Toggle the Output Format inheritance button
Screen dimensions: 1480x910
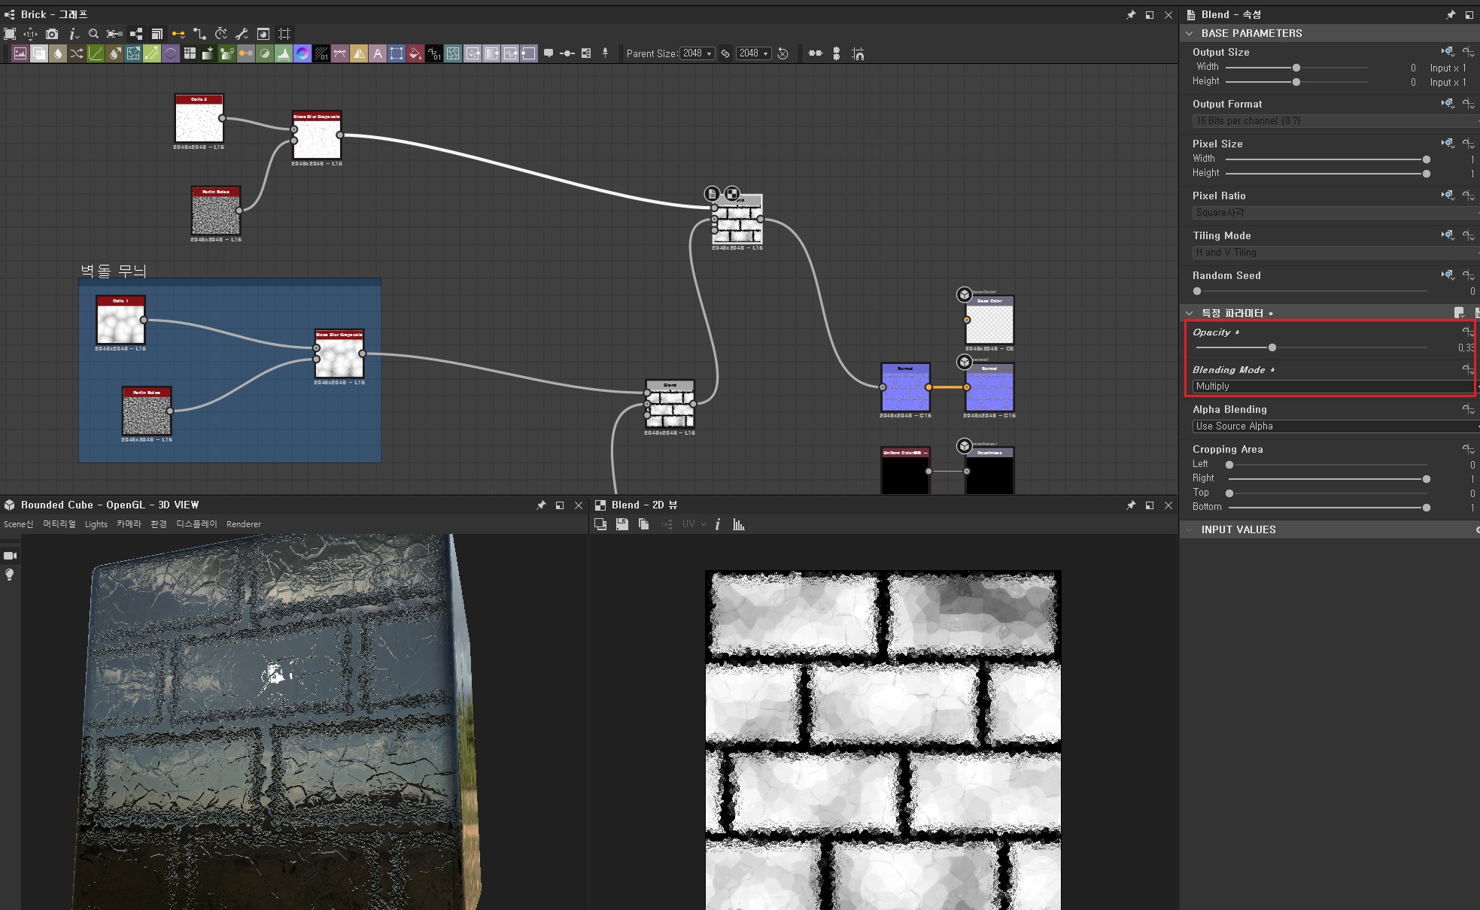(1447, 104)
